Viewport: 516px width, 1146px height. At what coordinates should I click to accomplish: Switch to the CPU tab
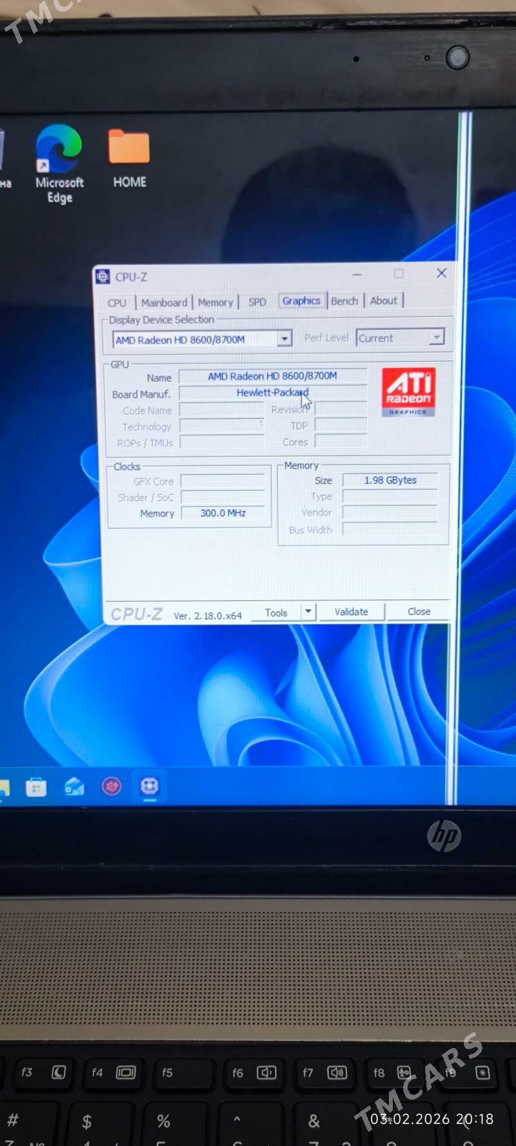117,303
